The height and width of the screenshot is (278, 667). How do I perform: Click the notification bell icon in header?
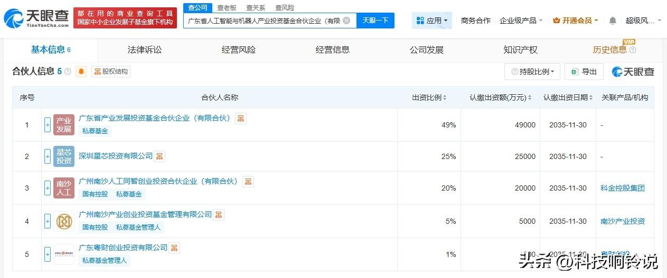pos(613,21)
